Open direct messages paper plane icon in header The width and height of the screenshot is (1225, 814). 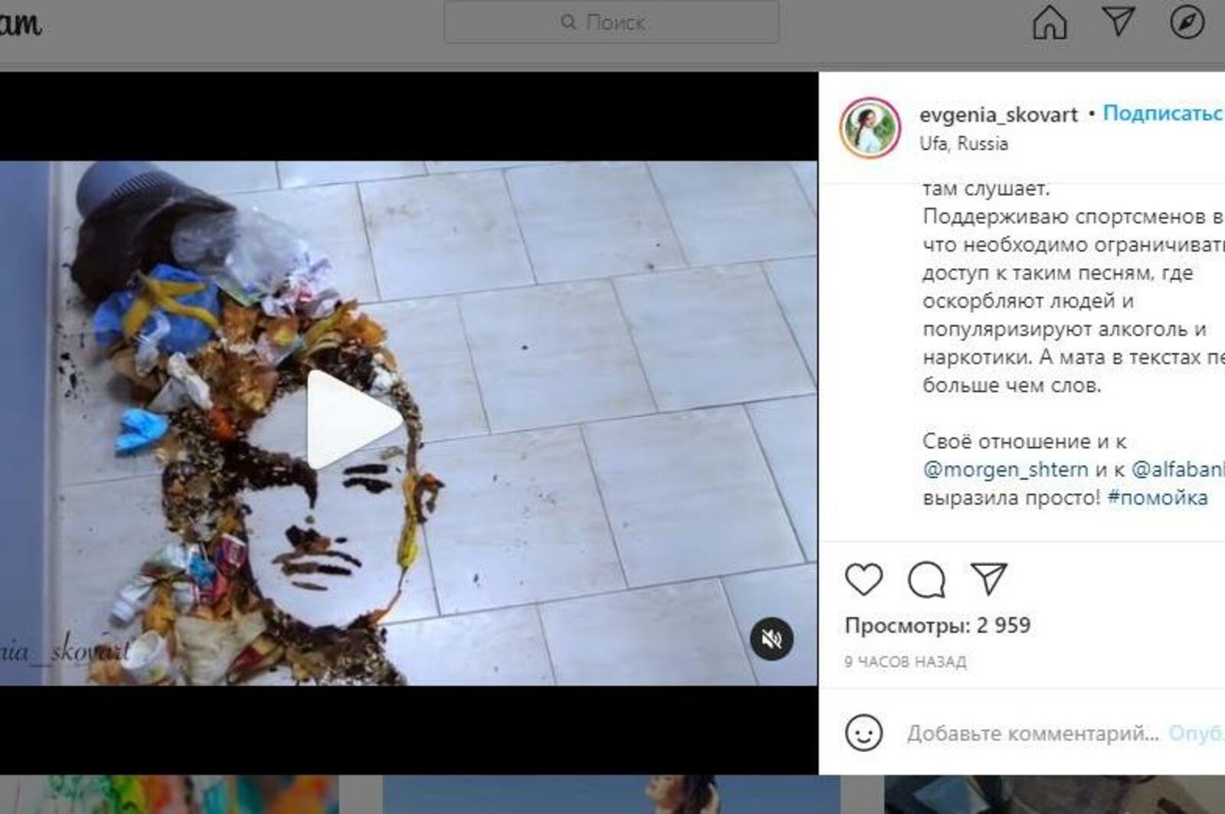tap(1118, 22)
